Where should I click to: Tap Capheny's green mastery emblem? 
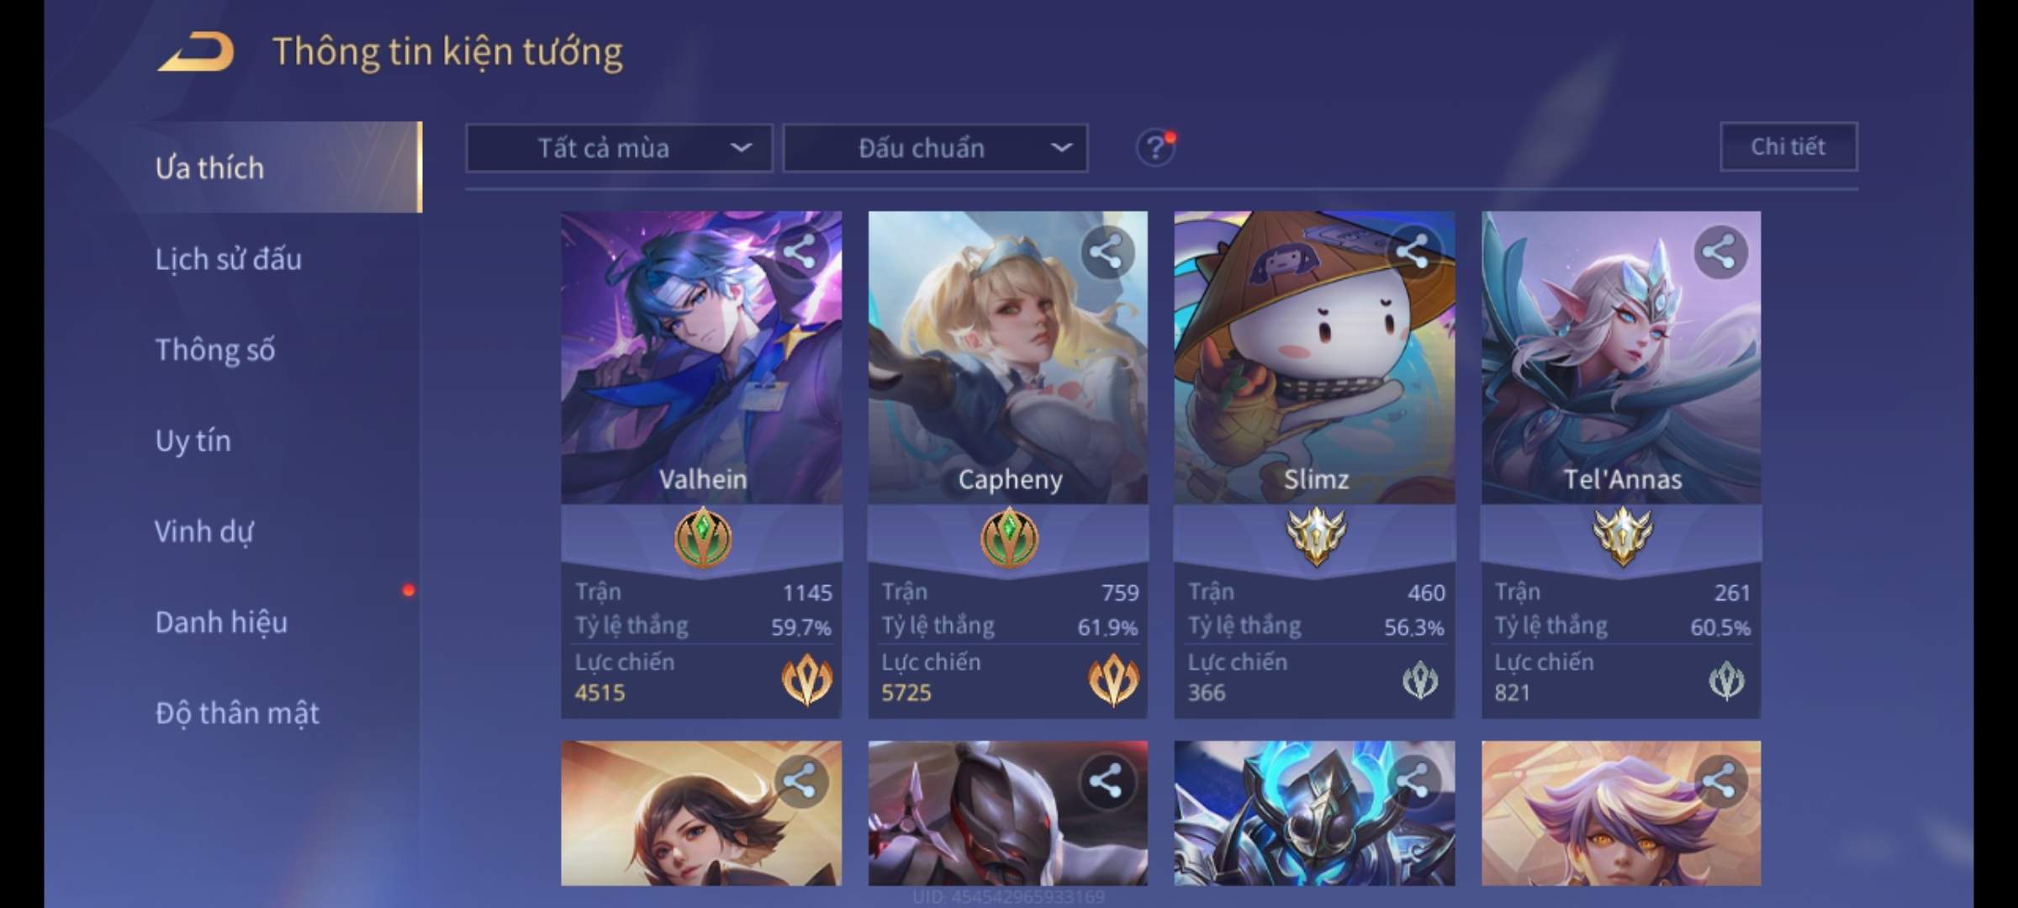(1009, 537)
